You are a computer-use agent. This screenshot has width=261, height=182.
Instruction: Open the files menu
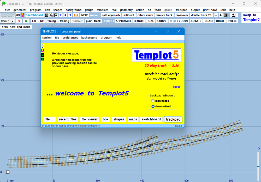7,10
